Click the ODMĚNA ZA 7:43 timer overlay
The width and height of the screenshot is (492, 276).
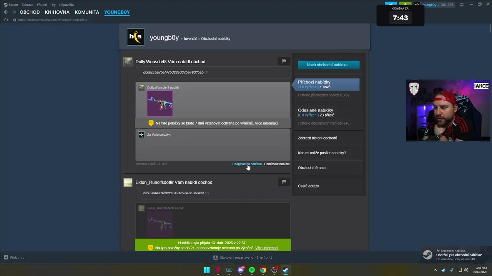(x=401, y=15)
